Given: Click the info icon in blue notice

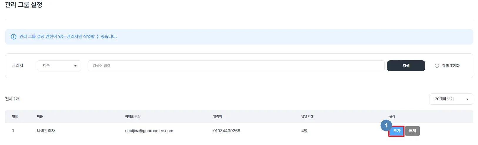Looking at the screenshot, I should [x=14, y=37].
